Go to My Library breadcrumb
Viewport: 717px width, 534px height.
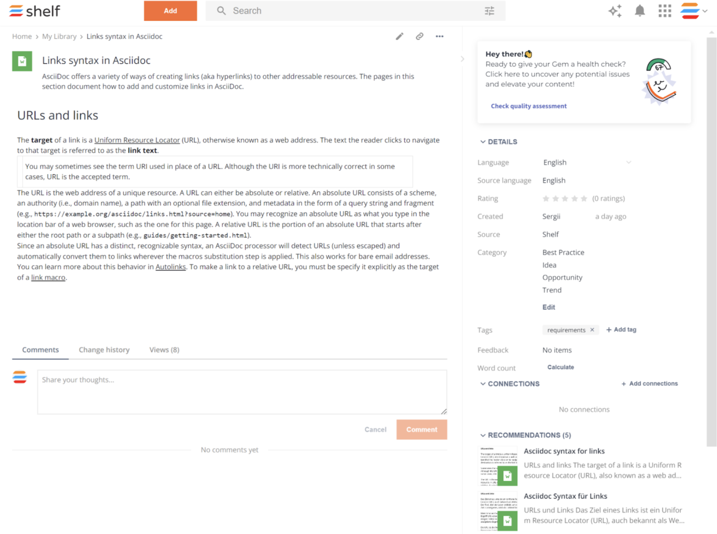pos(59,37)
